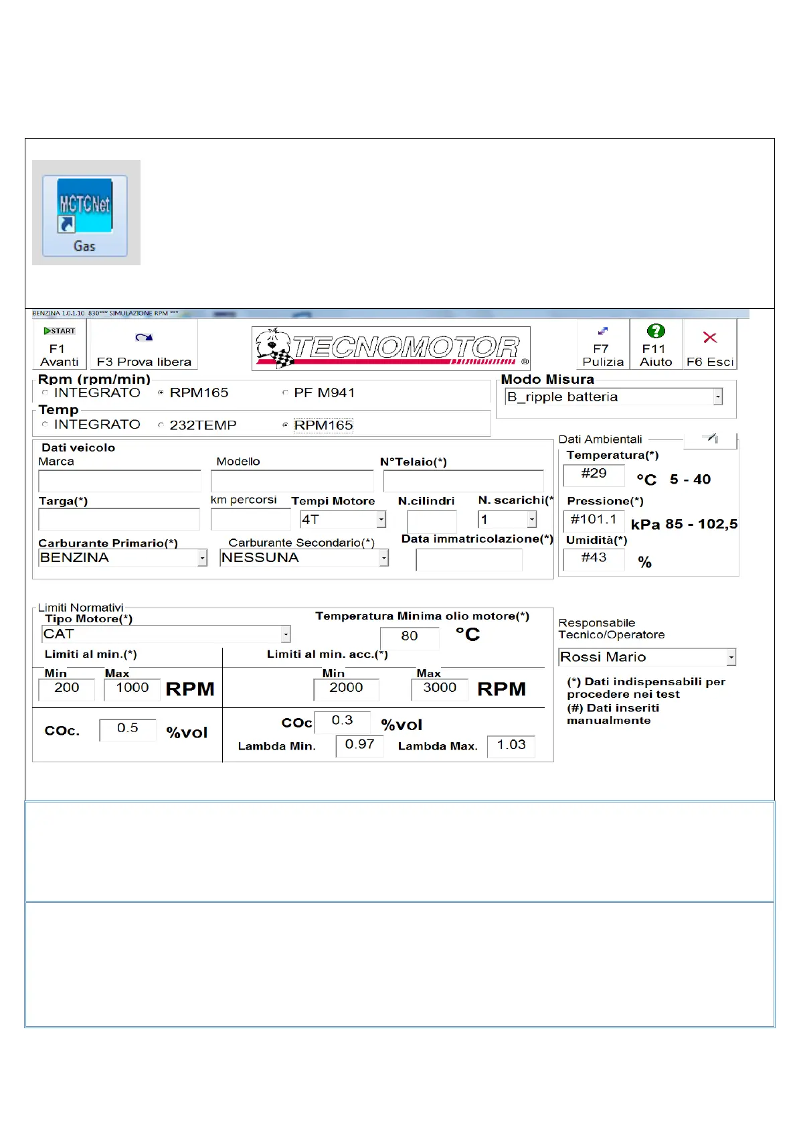Click the F7 Pulizia button

coord(603,344)
